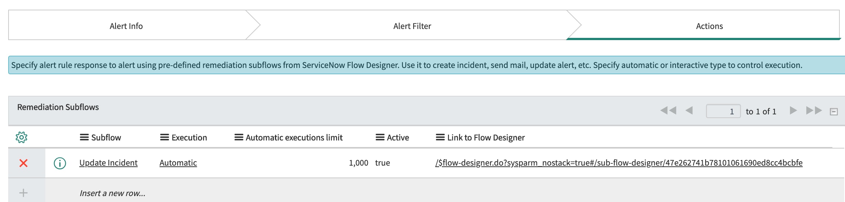
Task: Select the Active value true cell
Action: click(382, 163)
